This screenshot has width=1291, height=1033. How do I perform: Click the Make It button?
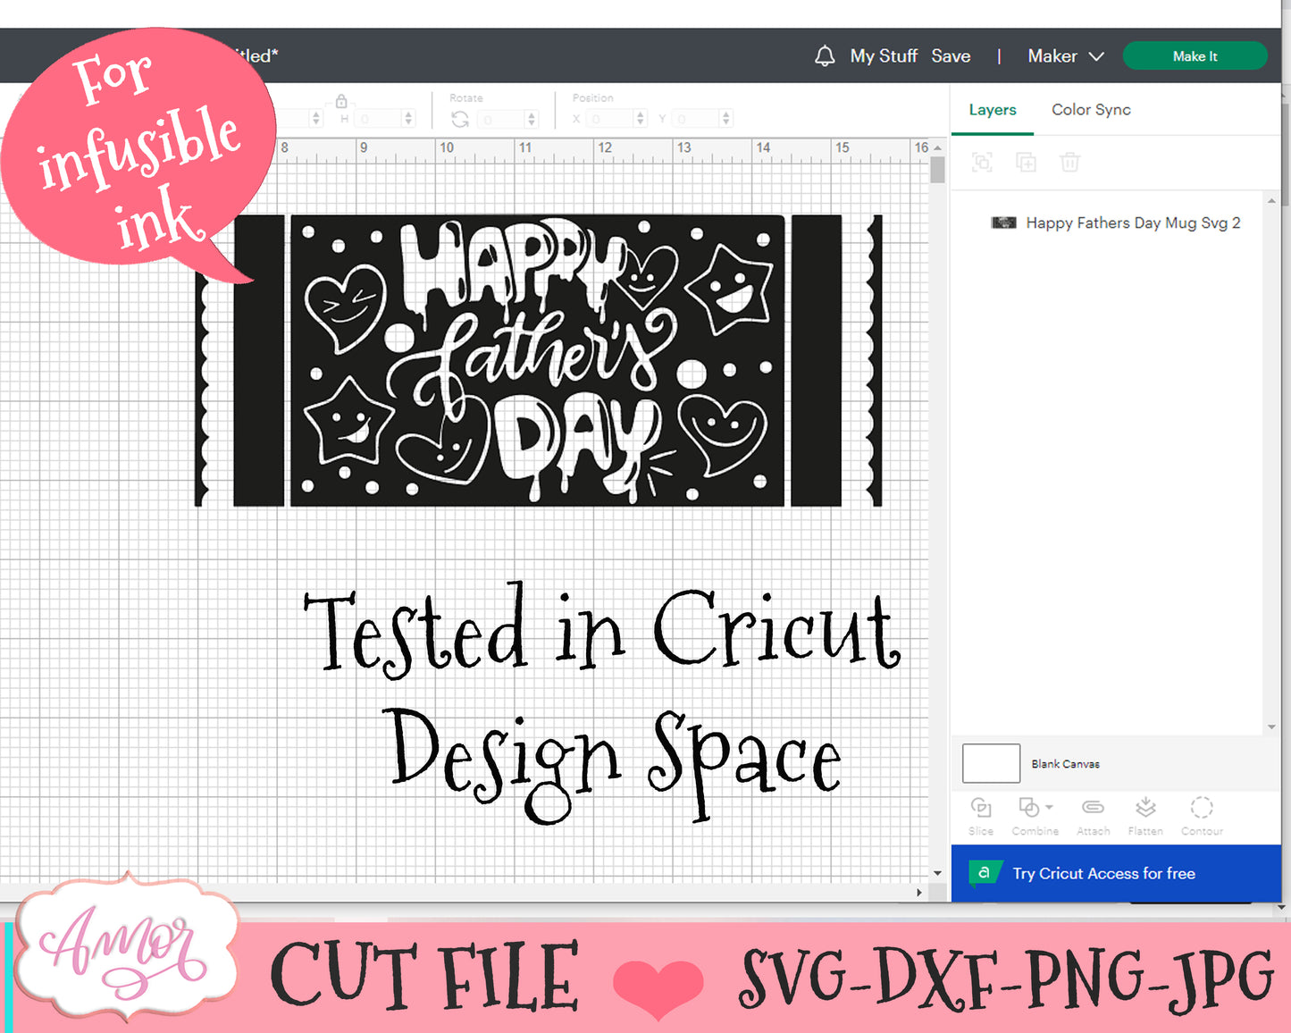(1195, 55)
